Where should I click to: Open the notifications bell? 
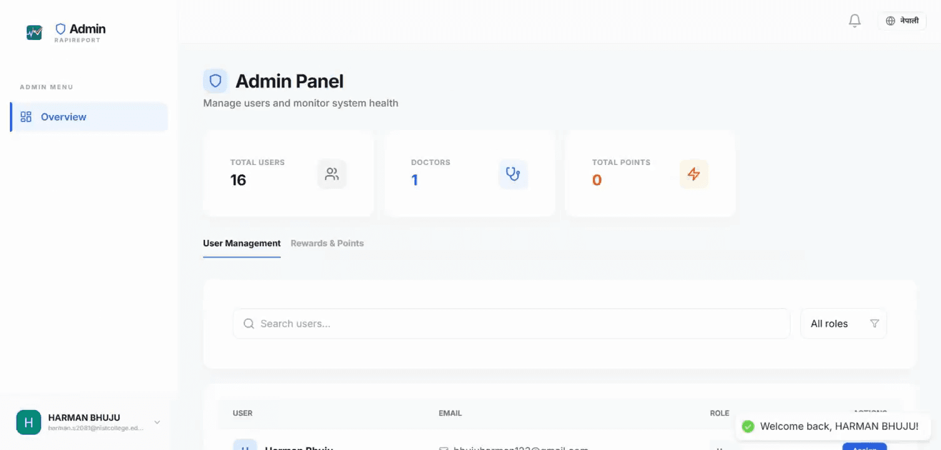coord(855,21)
